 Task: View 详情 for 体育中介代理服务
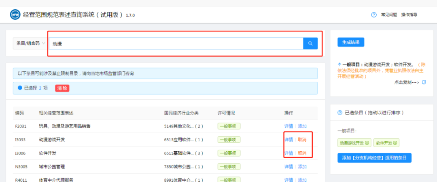289,180
